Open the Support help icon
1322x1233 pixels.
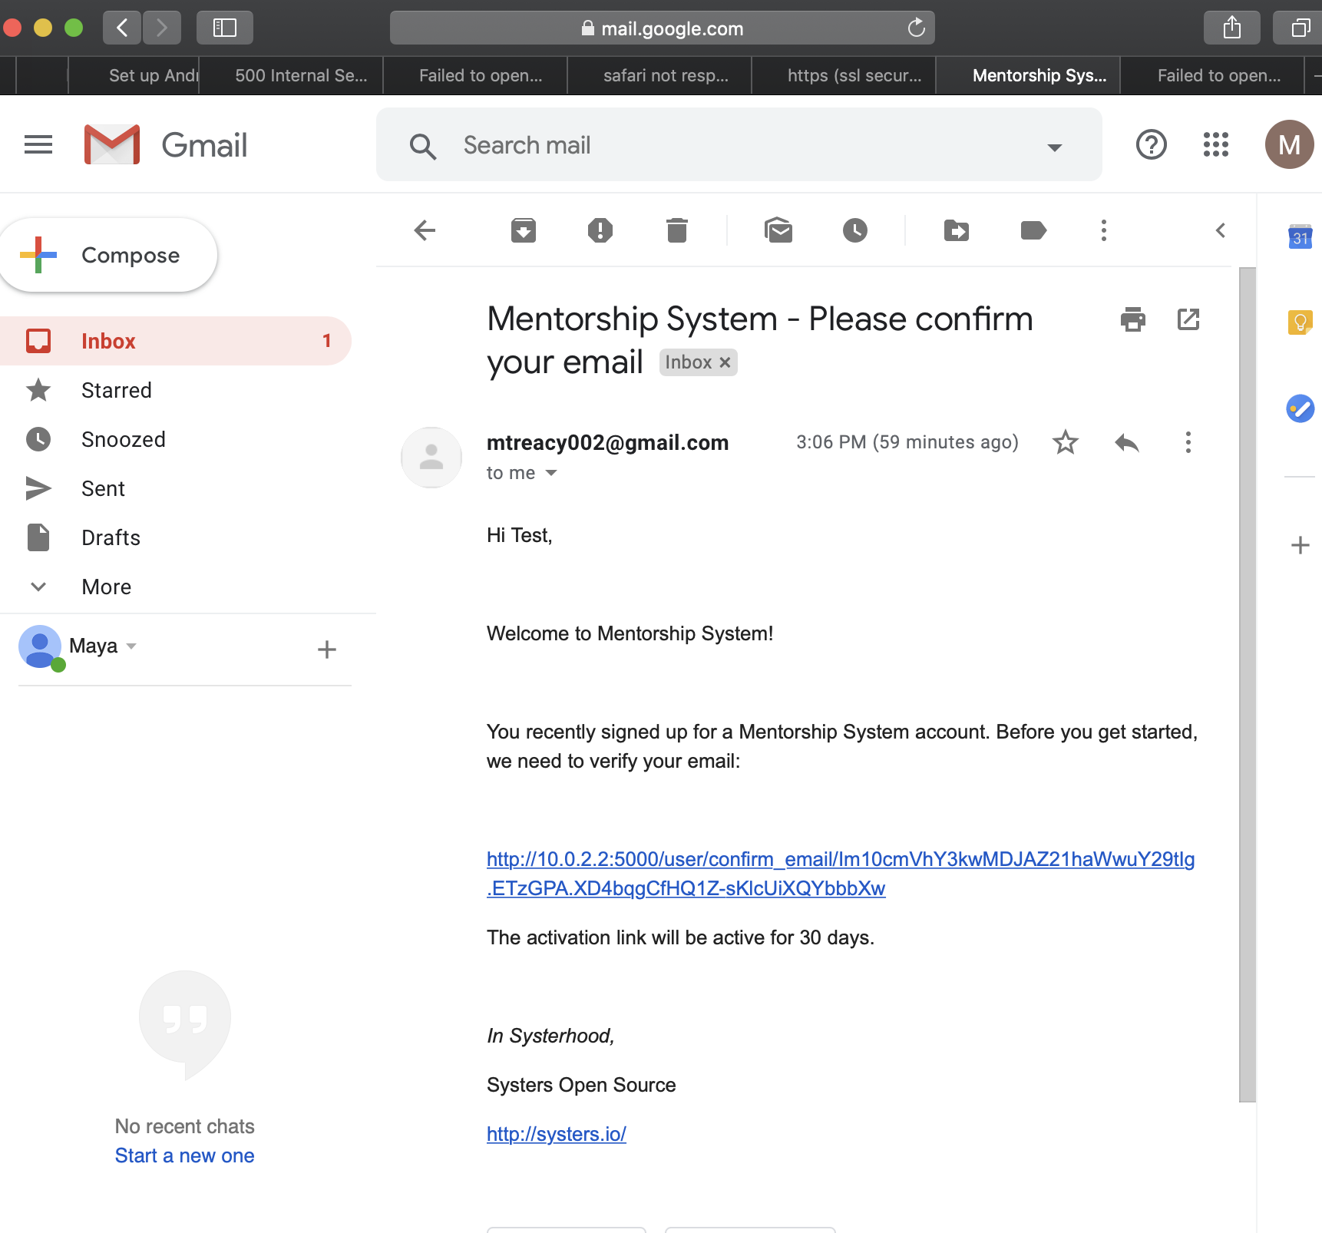[x=1151, y=144]
